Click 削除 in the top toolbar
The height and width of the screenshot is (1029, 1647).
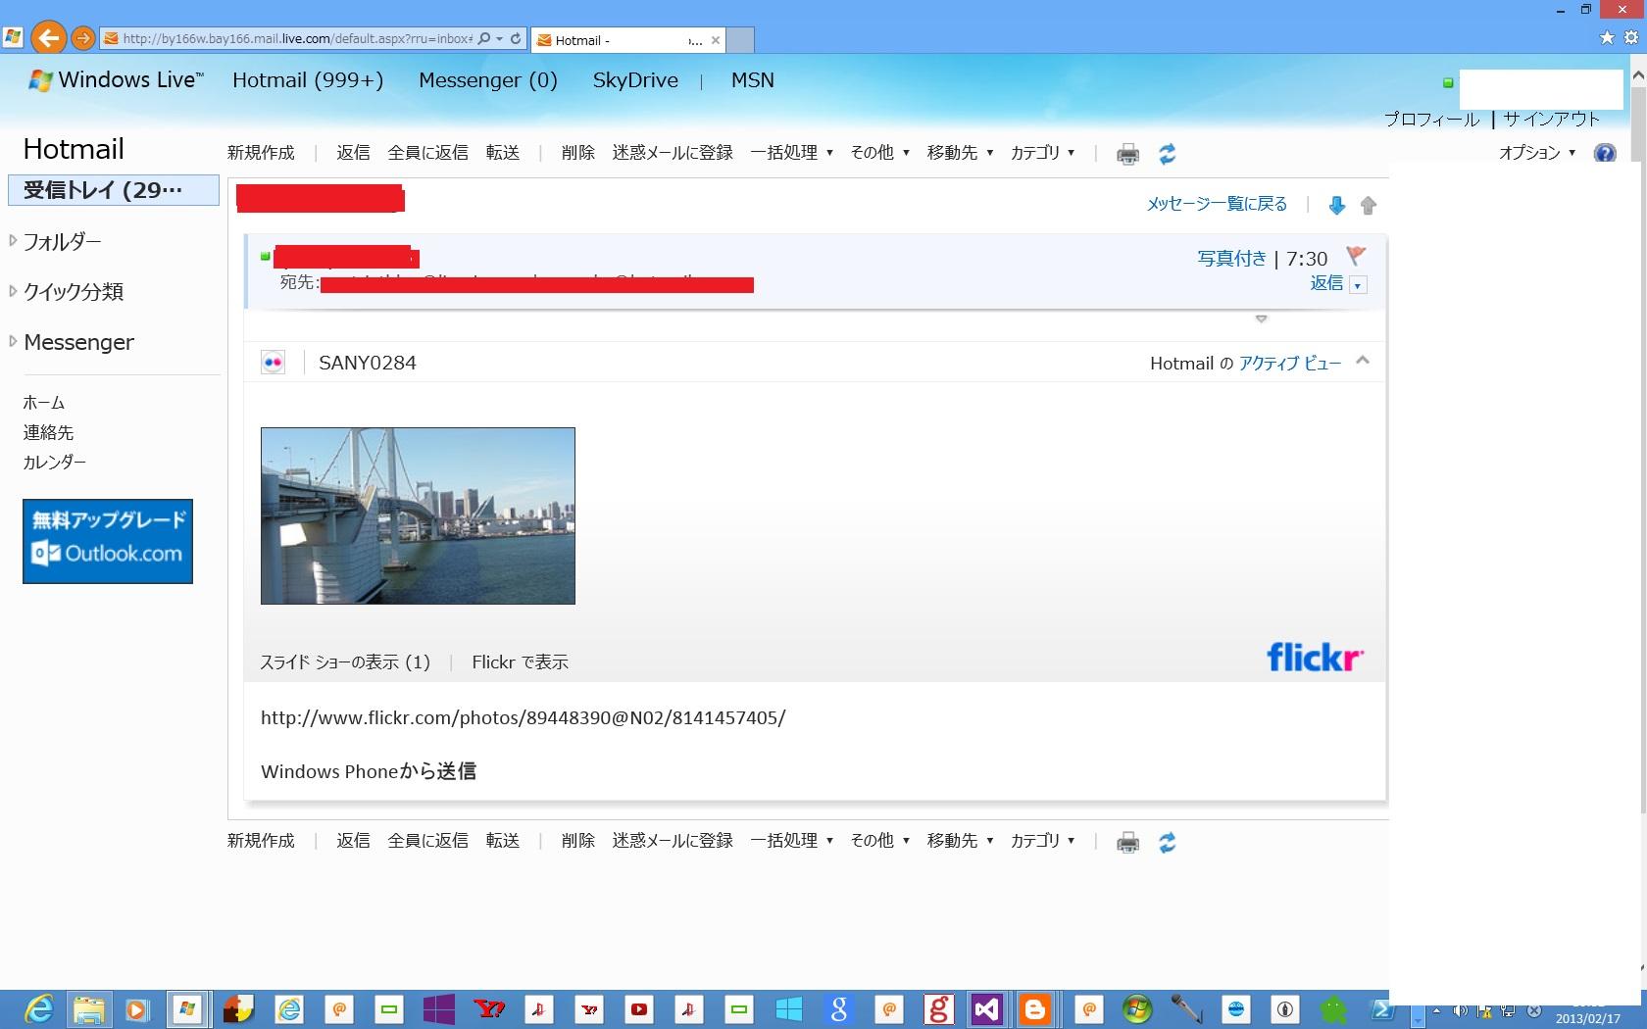coord(578,153)
